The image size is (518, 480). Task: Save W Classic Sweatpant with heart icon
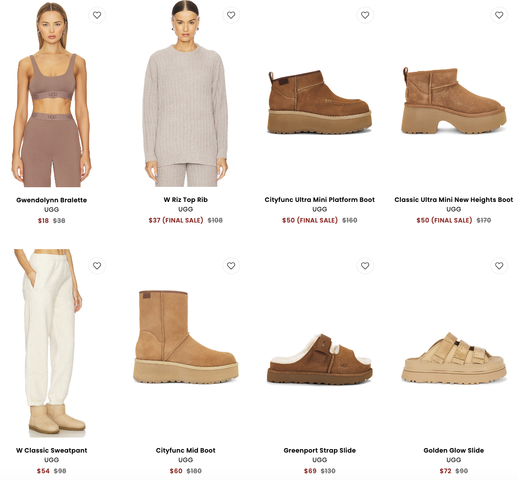click(x=97, y=266)
